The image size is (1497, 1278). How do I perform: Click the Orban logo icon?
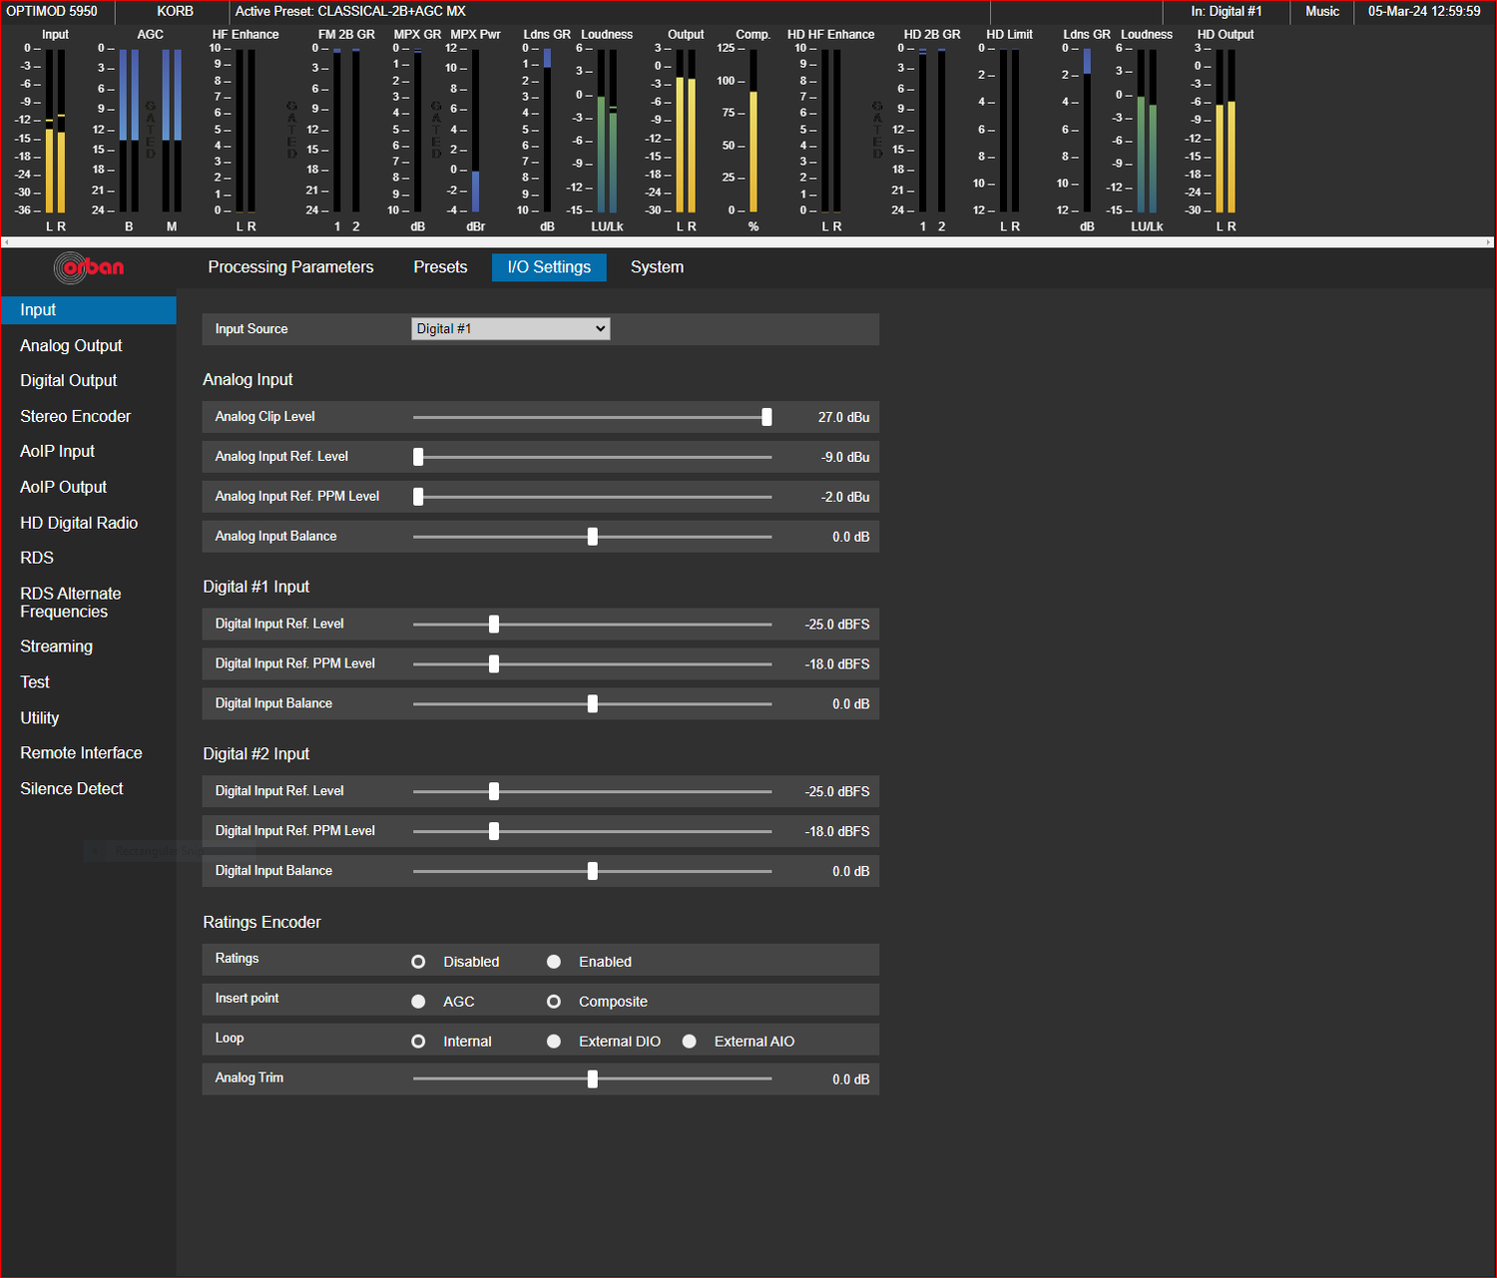pos(89,267)
